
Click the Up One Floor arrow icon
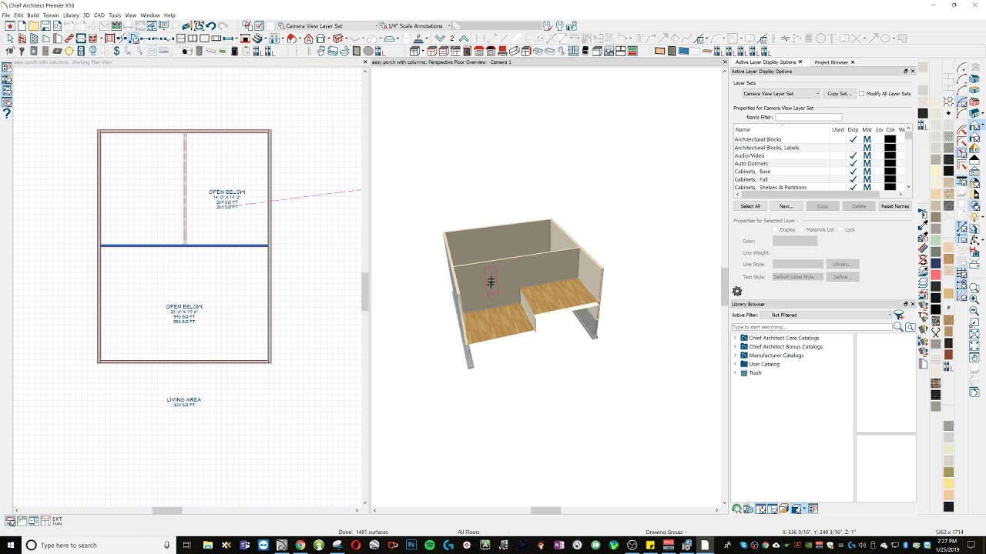[x=464, y=38]
